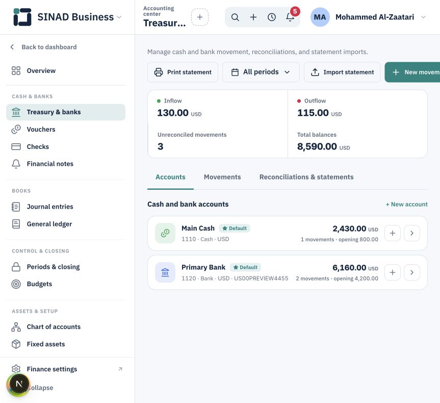Expand Mohammed Al-Zaatari user menu
The width and height of the screenshot is (440, 403).
423,17
